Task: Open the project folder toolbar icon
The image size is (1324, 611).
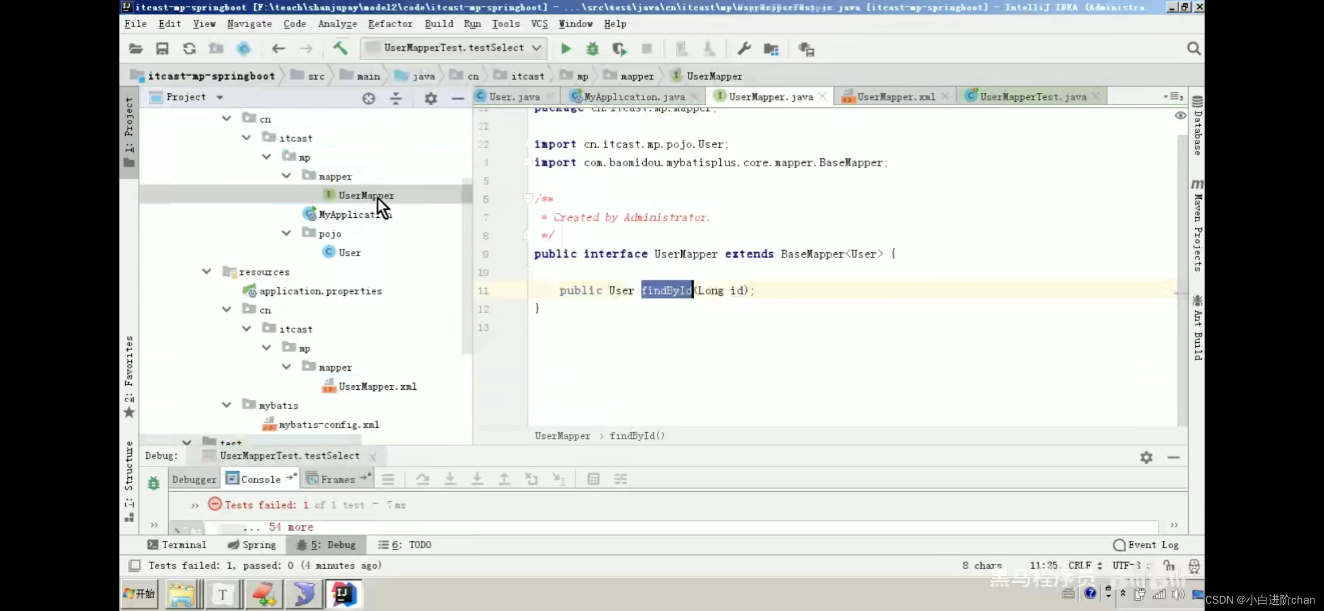Action: 136,49
